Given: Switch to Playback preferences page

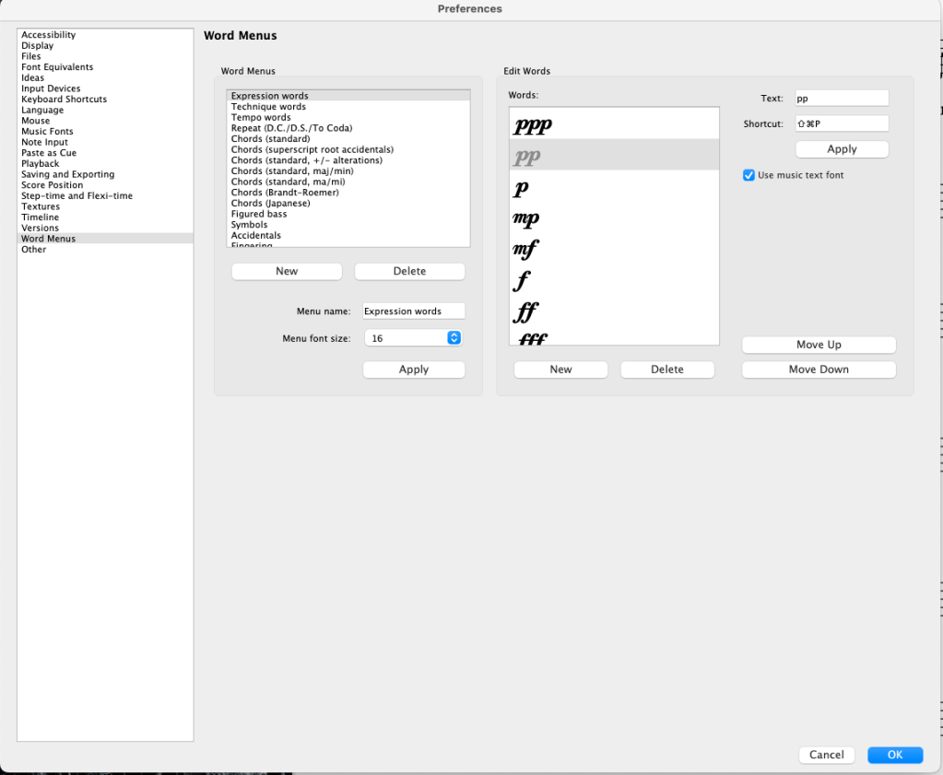Looking at the screenshot, I should [41, 164].
